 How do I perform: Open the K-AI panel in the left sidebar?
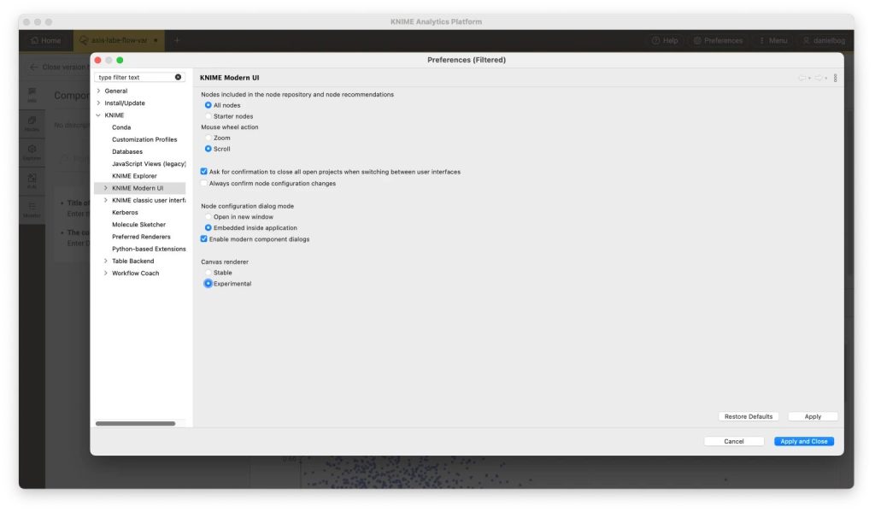(x=32, y=180)
